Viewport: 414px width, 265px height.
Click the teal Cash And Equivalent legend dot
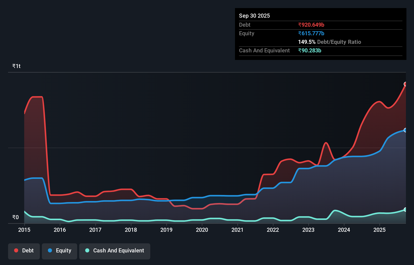pyautogui.click(x=87, y=251)
